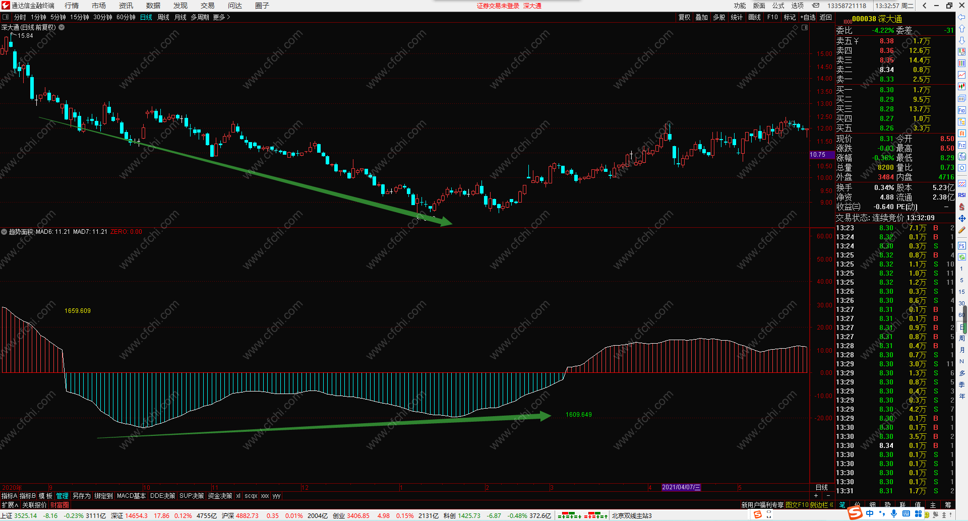This screenshot has width=968, height=521.
Task: Open the 多股 multi-stock dropdown
Action: click(719, 17)
